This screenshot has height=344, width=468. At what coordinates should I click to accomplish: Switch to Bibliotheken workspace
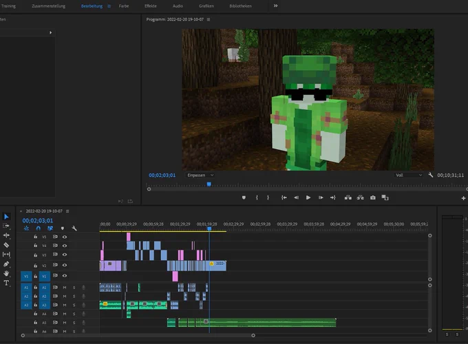240,6
